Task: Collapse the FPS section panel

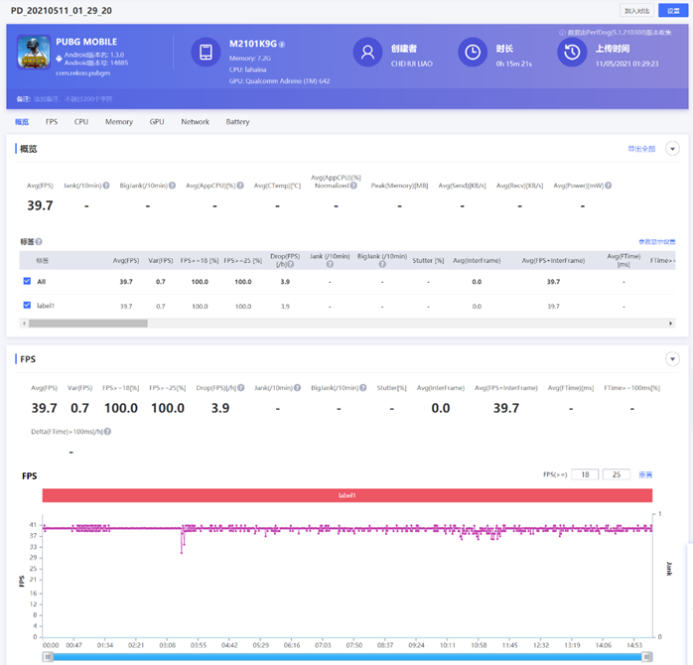Action: pos(672,358)
